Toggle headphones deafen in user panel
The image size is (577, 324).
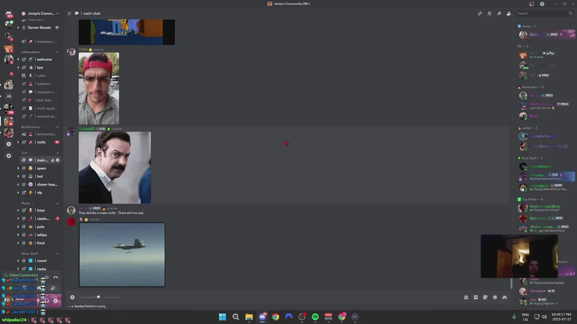[x=46, y=301]
